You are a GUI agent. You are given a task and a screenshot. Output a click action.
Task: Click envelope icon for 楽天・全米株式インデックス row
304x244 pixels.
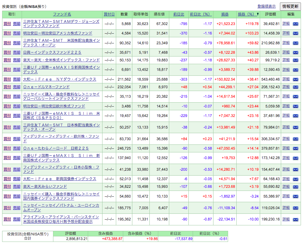[x=295, y=60]
